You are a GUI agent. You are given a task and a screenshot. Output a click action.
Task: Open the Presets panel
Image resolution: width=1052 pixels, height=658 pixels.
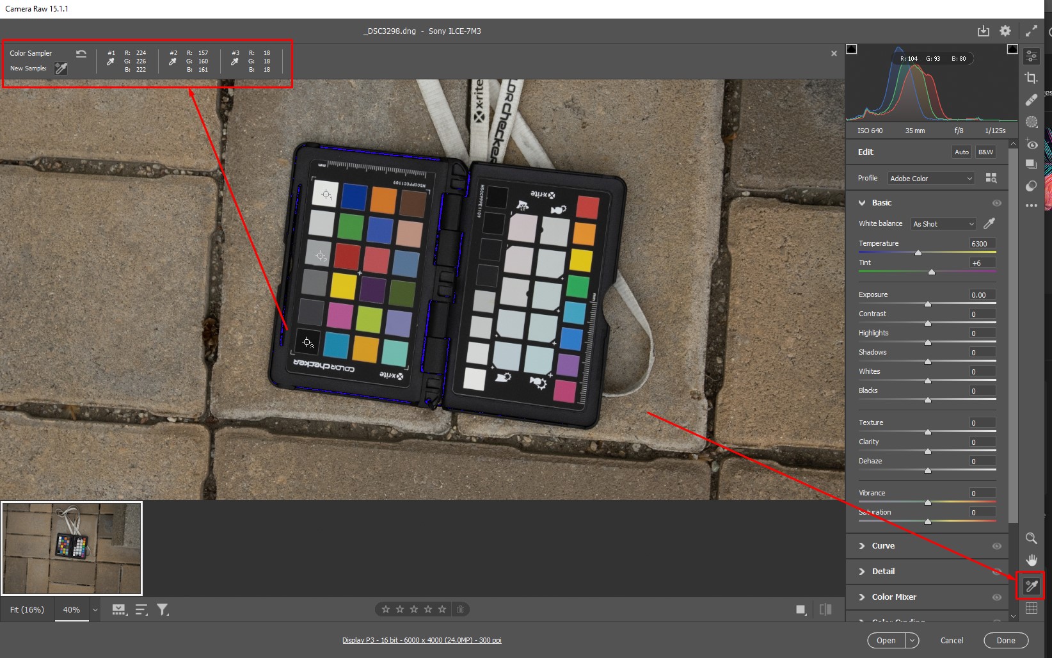pos(1031,164)
